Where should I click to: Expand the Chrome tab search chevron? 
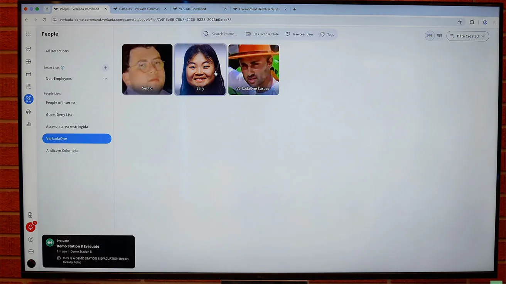[47, 9]
